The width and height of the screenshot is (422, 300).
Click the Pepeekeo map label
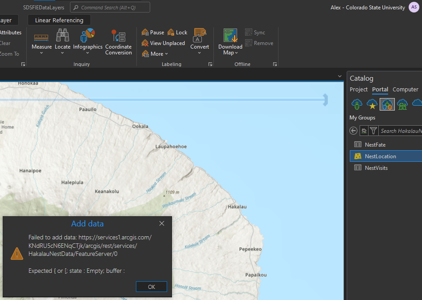coord(250,249)
